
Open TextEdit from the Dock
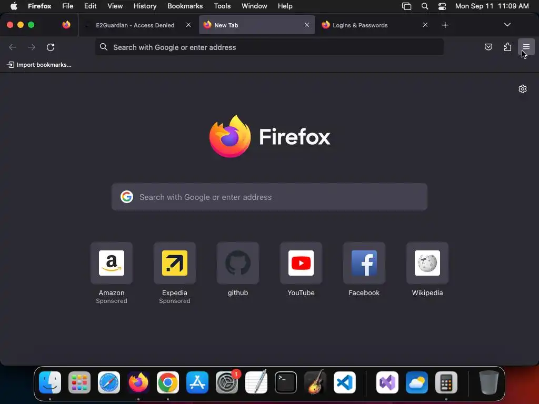pyautogui.click(x=256, y=382)
